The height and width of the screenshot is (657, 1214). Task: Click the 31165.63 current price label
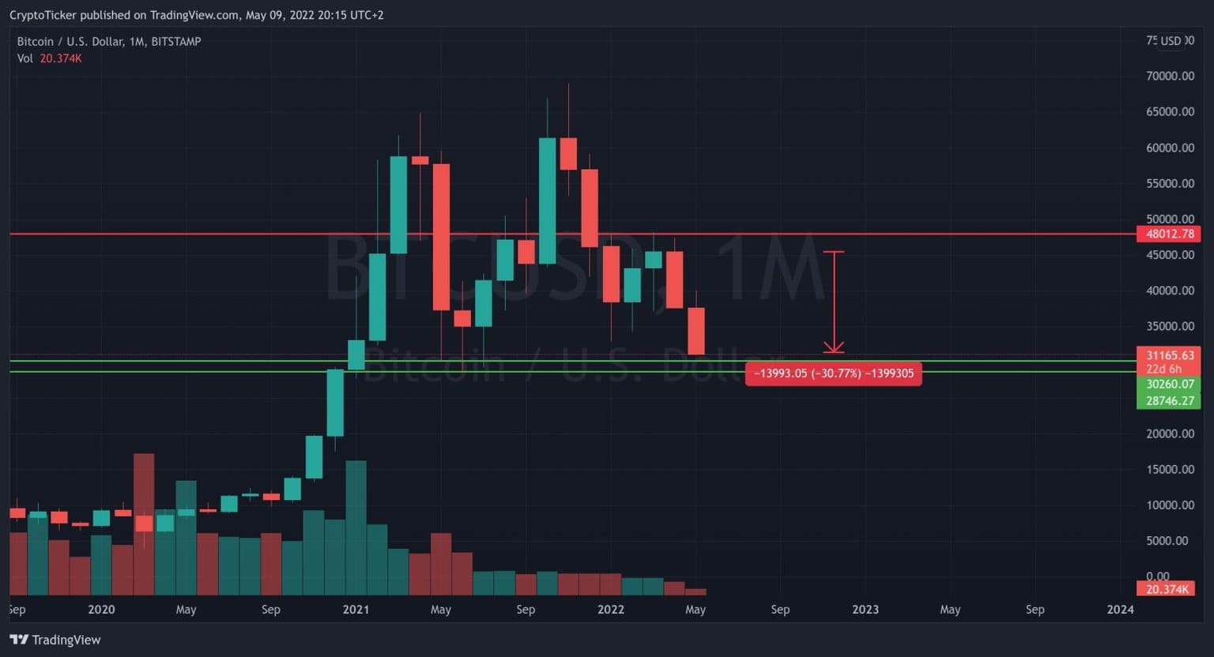[x=1169, y=356]
